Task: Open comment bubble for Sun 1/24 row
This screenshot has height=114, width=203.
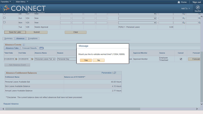Action: (4, 18)
